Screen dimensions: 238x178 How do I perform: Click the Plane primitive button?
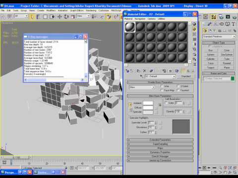point(227,68)
